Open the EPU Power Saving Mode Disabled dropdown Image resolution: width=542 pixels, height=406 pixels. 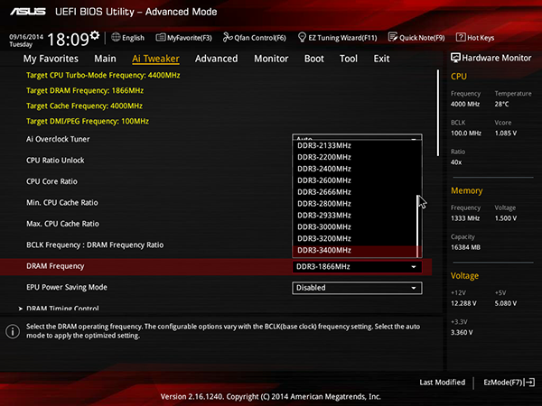[357, 288]
